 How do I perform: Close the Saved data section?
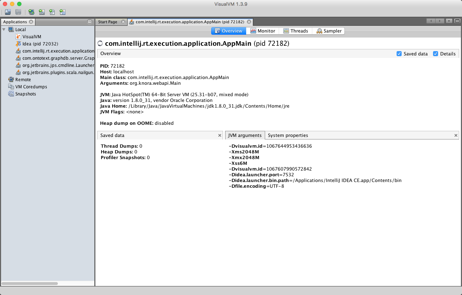[220, 136]
